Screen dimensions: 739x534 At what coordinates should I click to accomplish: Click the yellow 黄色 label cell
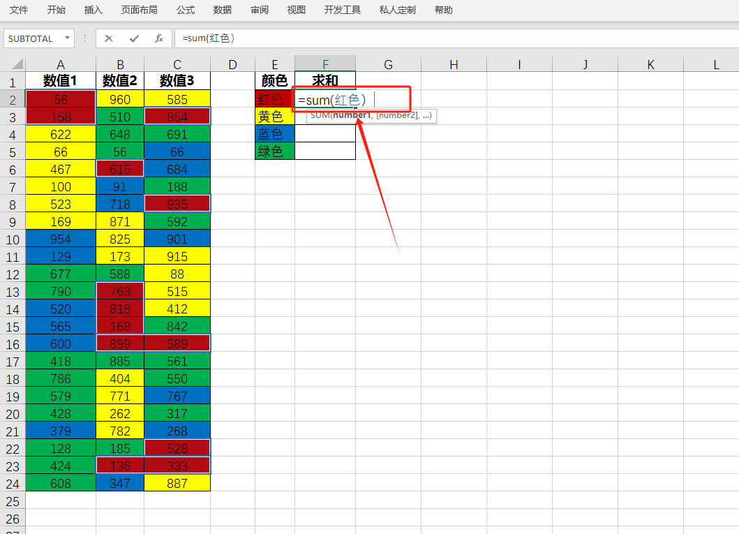275,117
